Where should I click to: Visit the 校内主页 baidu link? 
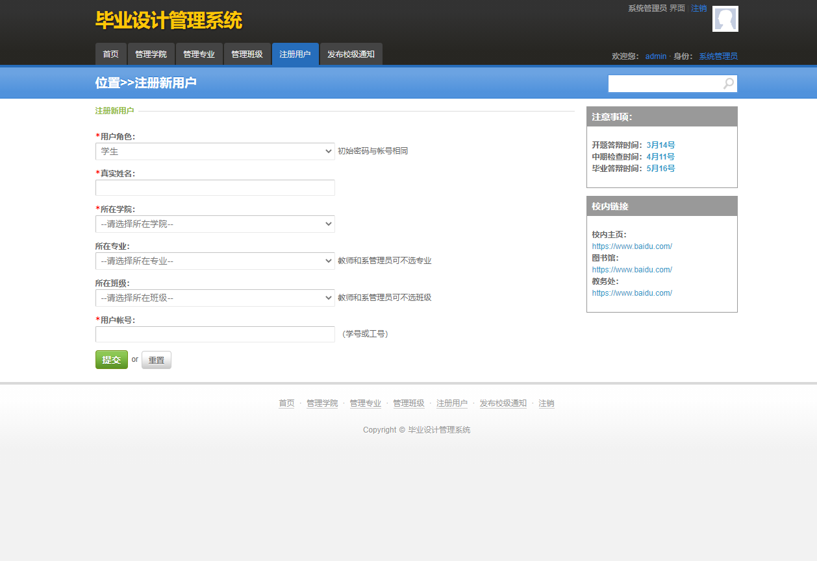point(631,246)
